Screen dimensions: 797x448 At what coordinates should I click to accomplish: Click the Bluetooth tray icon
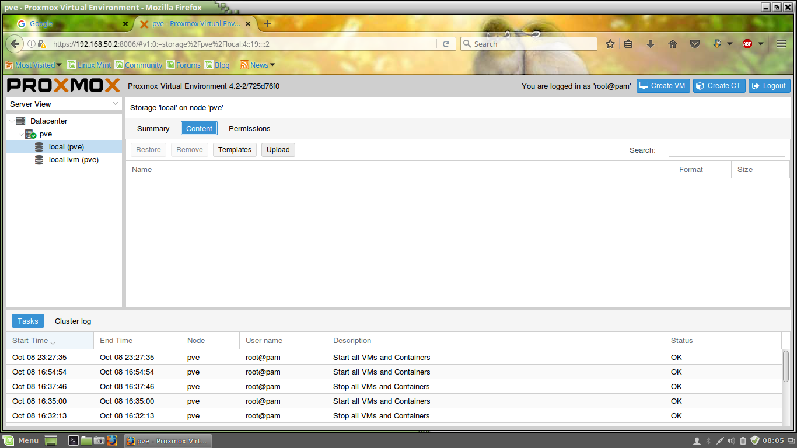(x=708, y=440)
